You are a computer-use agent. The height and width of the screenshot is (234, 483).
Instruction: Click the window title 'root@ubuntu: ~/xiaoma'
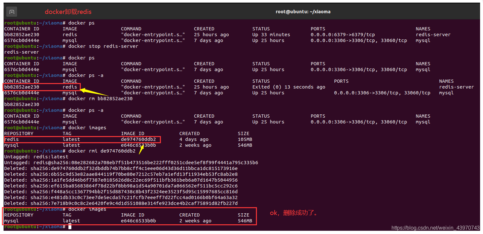pos(303,12)
